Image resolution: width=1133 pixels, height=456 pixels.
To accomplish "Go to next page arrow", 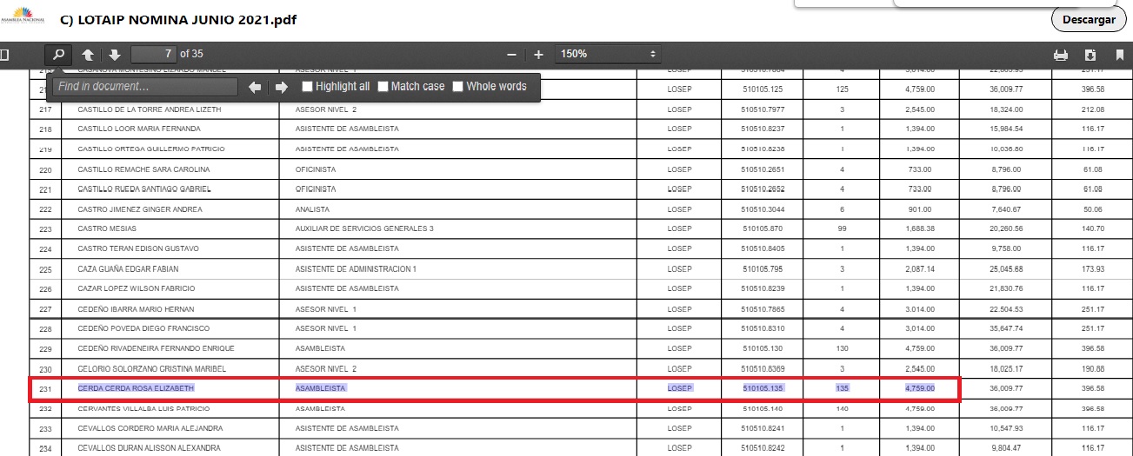I will [115, 54].
